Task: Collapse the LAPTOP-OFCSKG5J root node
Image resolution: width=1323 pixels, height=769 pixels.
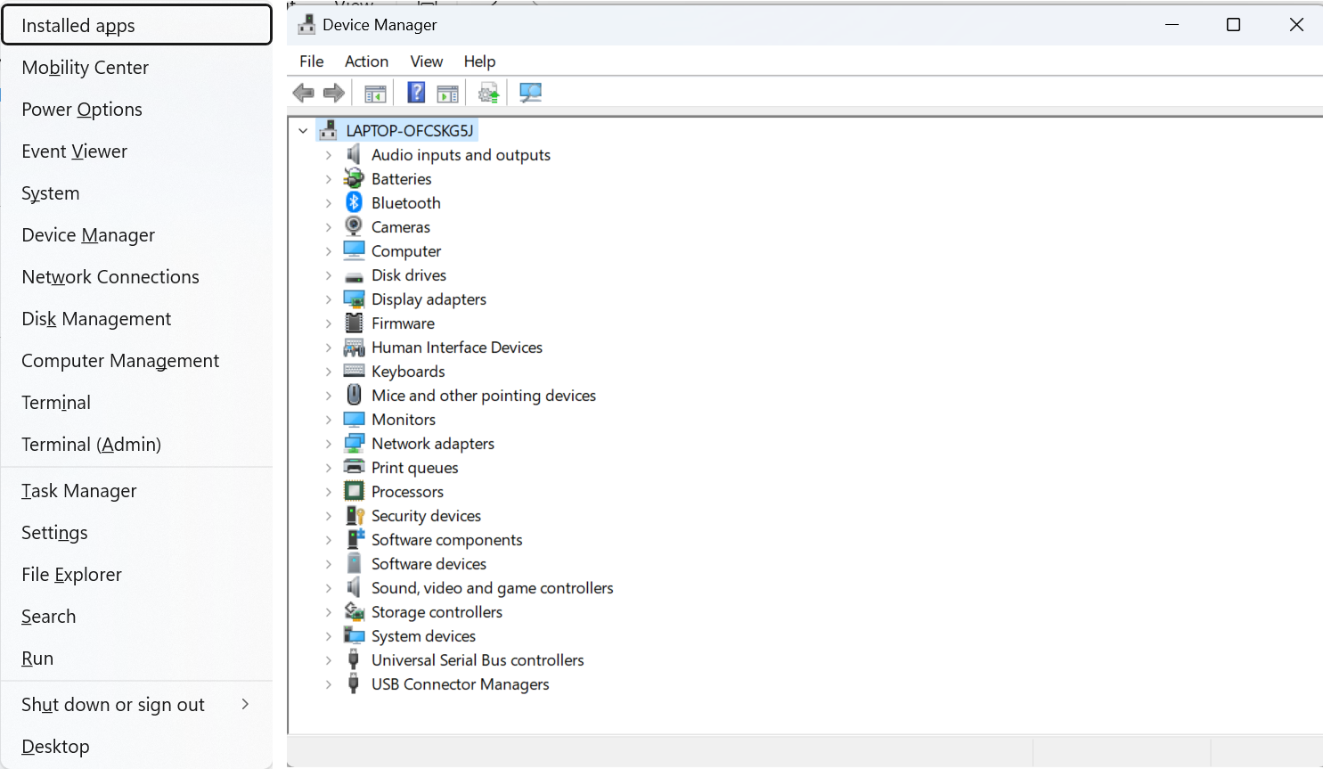Action: pyautogui.click(x=303, y=129)
